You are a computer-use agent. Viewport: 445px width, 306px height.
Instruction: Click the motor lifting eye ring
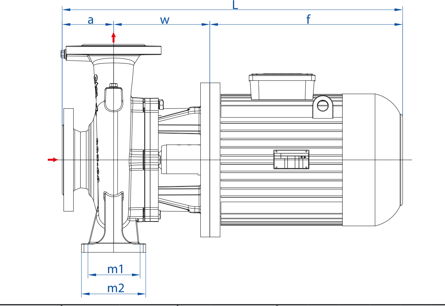323,105
